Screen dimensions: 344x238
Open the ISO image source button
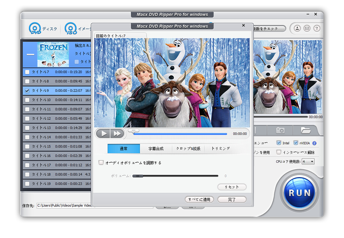[x=78, y=29]
